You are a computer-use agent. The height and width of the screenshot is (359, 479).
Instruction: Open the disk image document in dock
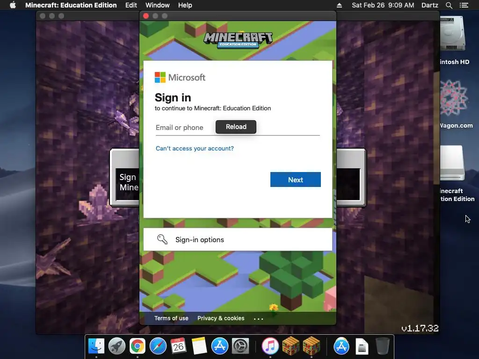pos(362,346)
